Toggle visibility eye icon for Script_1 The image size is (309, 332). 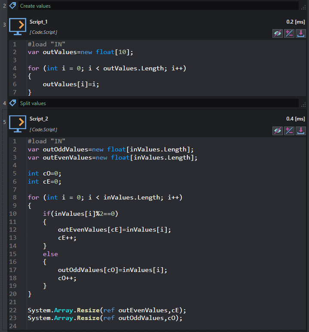coord(277,33)
